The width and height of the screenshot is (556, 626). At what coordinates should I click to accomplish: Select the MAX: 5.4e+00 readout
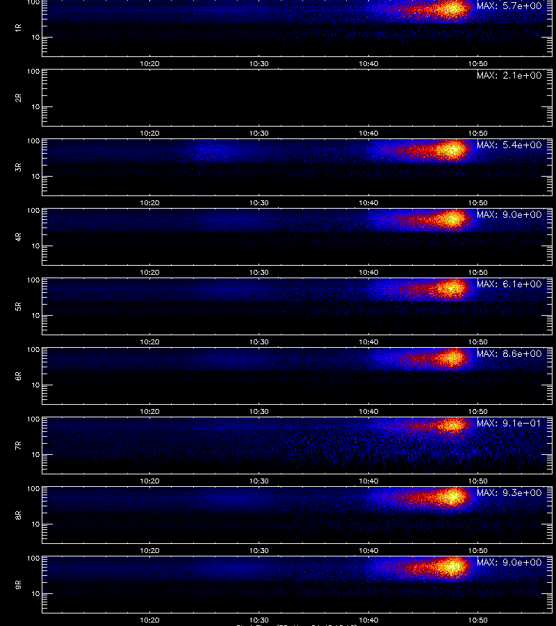click(x=509, y=145)
